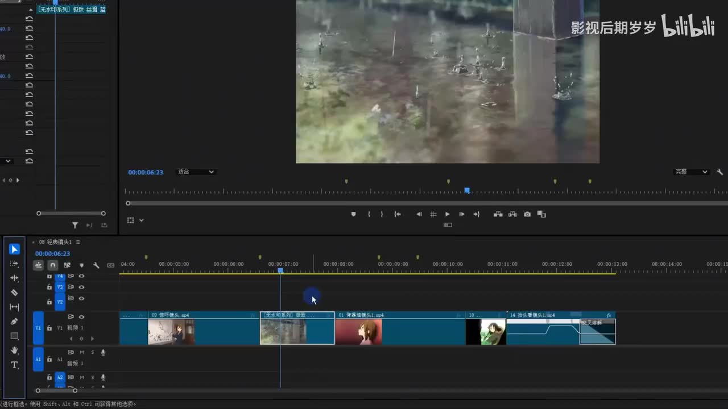Toggle Linked Selection in timeline
This screenshot has height=409, width=728.
[x=67, y=265]
